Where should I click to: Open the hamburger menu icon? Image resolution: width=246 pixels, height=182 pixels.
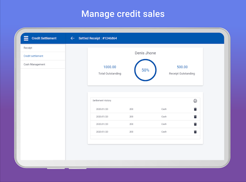click(x=26, y=38)
